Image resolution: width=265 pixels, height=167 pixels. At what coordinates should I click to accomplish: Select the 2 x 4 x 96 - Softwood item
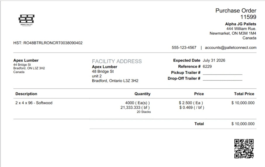[x=34, y=103]
